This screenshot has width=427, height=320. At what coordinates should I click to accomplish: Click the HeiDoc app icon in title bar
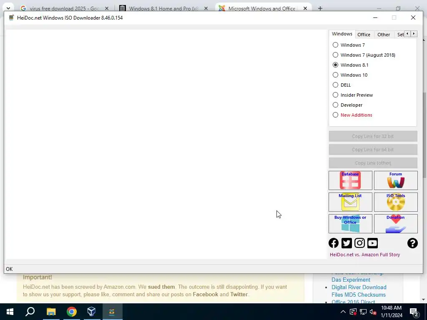[11, 17]
